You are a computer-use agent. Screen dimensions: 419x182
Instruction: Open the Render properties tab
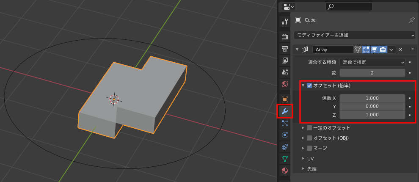coord(285,37)
